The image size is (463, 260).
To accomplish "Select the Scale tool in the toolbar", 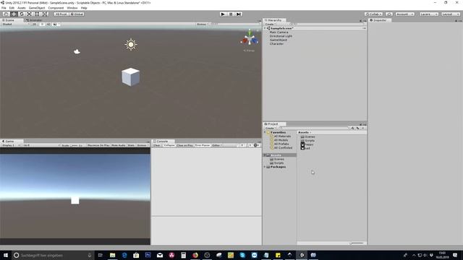I will [29, 14].
